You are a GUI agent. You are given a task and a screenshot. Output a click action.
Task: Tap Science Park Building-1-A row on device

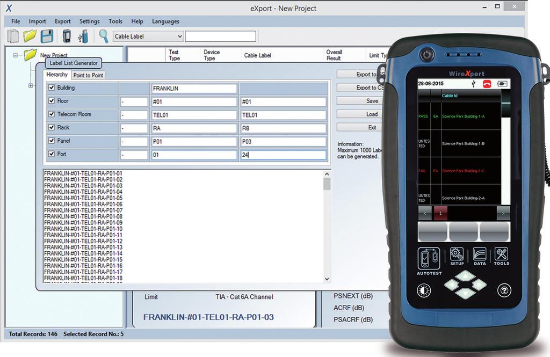459,116
